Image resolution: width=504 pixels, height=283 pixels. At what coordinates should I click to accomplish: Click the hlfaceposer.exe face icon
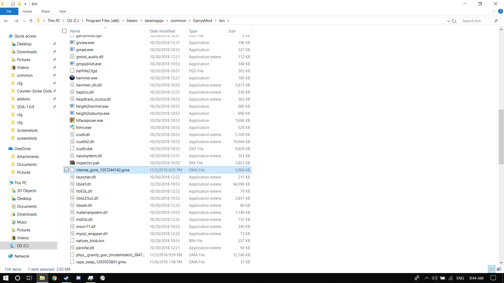pyautogui.click(x=72, y=120)
